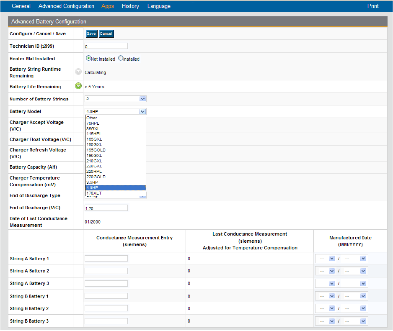Select highlighted 4.0HP option in the list
This screenshot has height=331, width=393.
pos(116,188)
